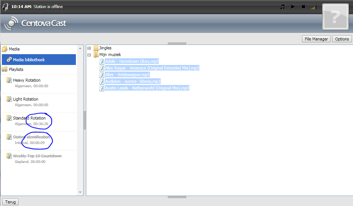Screen dimensions: 353x206
Task: Click the '10:14 AM: Station is offline' status
Action: coord(37,7)
